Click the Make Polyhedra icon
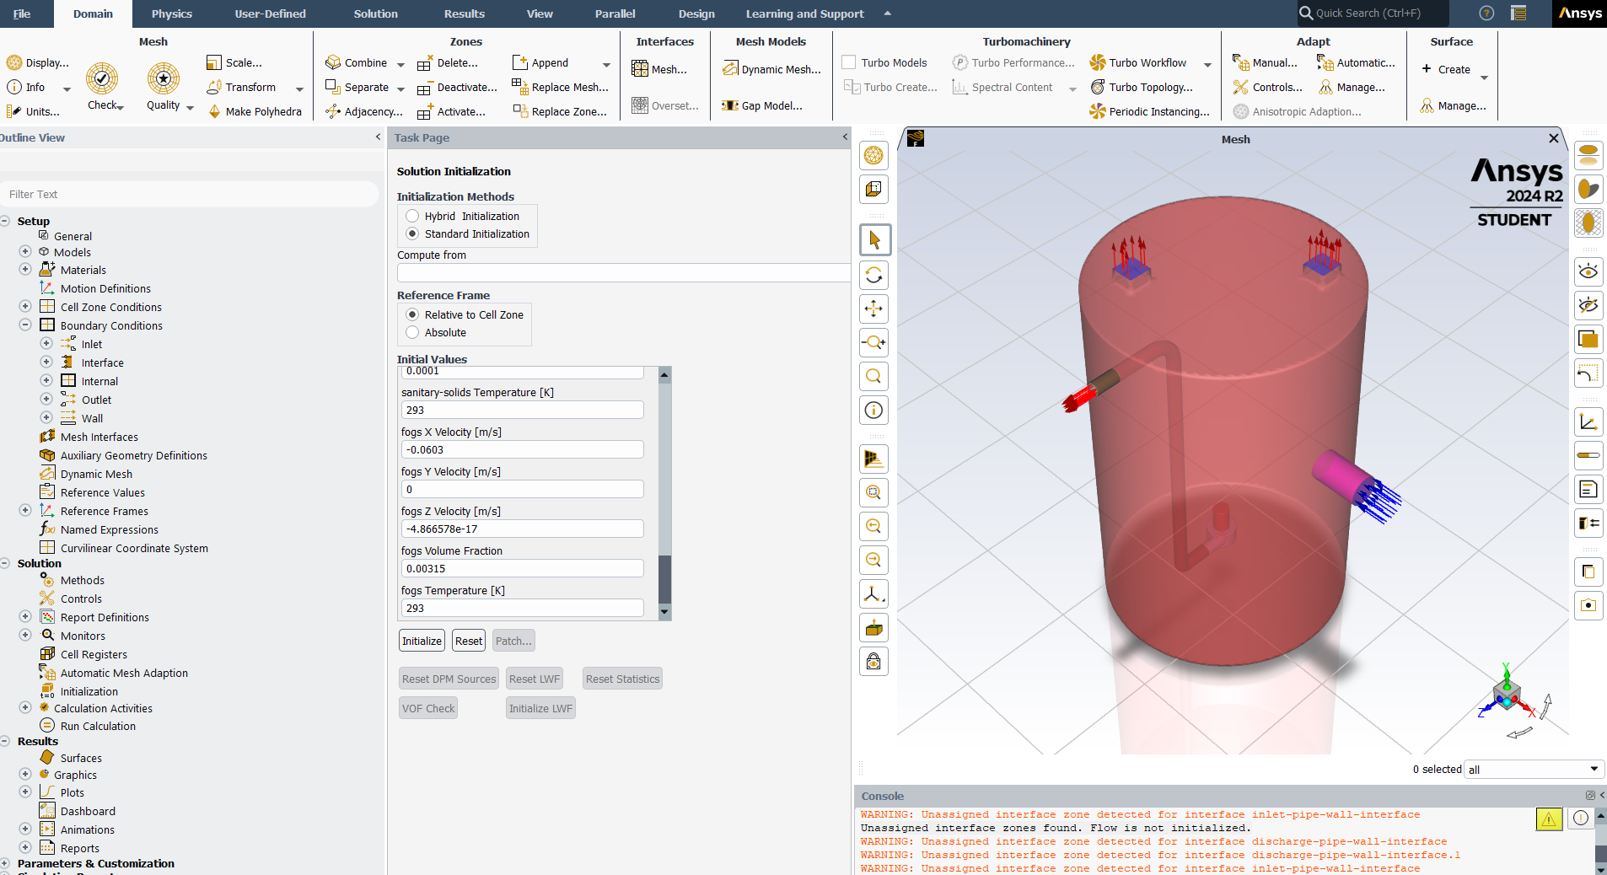The width and height of the screenshot is (1607, 875). coord(215,111)
